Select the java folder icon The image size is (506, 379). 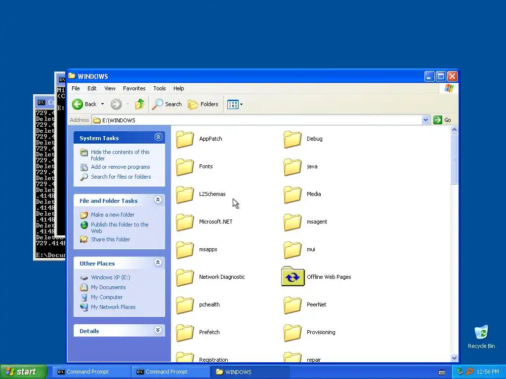coord(293,167)
